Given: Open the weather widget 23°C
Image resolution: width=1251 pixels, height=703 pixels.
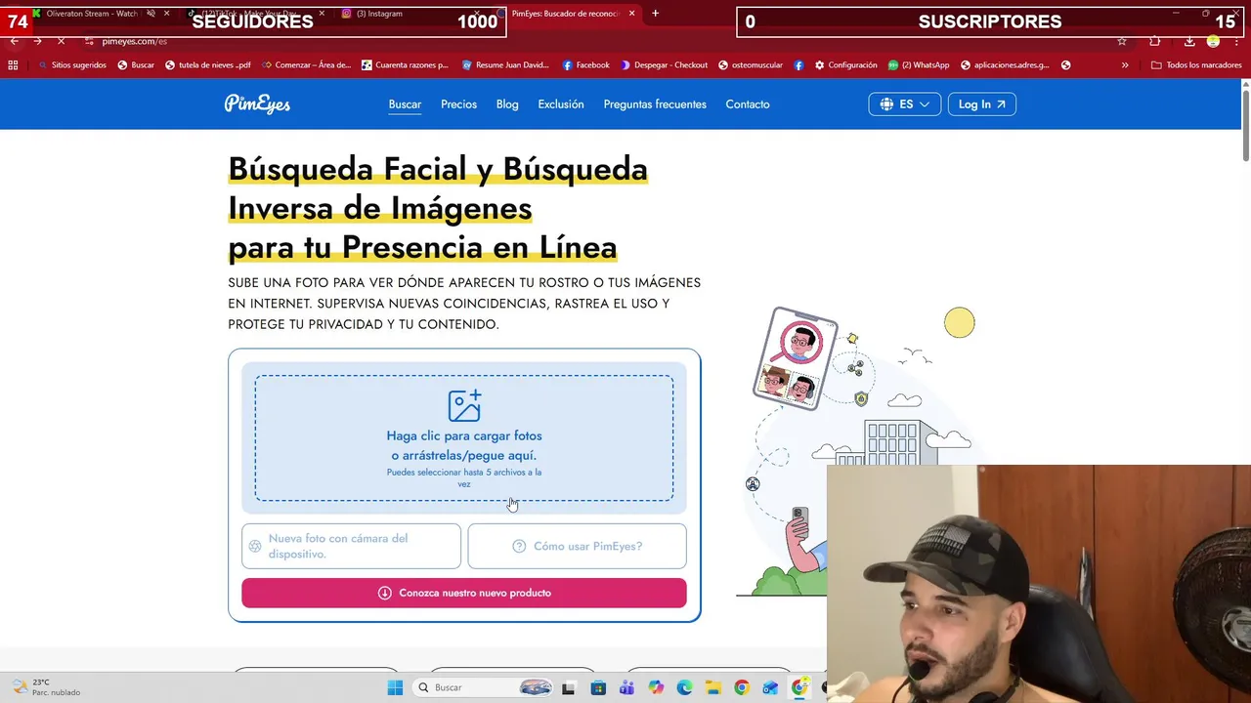Looking at the screenshot, I should (x=44, y=687).
